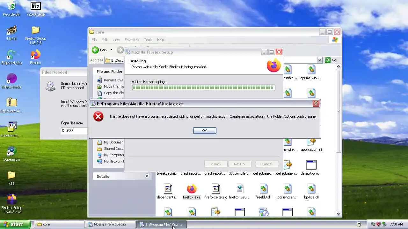Click the Copy files from field in Files Needed
The height and width of the screenshot is (229, 408).
[x=74, y=131]
